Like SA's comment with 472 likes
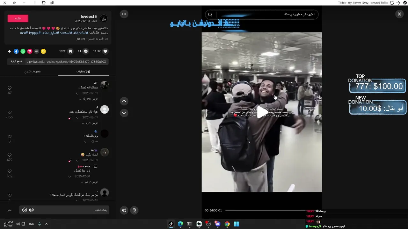 pos(10,155)
